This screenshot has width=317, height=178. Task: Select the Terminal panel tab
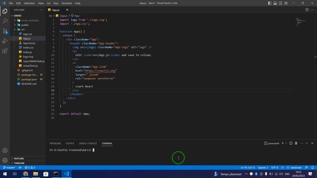(x=107, y=143)
